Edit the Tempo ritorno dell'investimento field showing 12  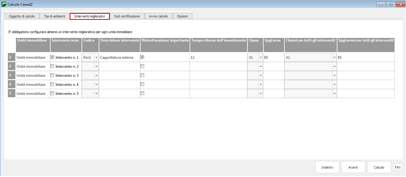point(218,57)
